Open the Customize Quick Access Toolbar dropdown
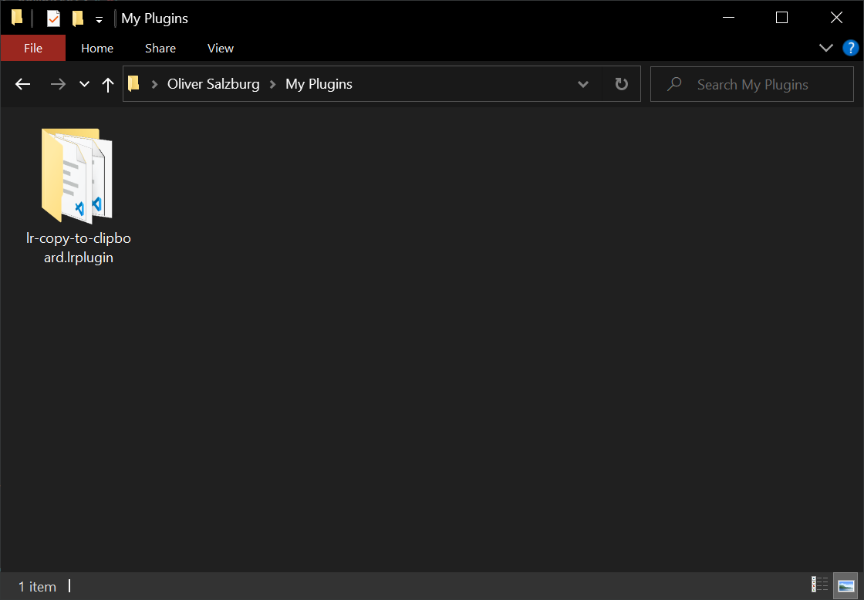This screenshot has height=600, width=864. (100, 20)
